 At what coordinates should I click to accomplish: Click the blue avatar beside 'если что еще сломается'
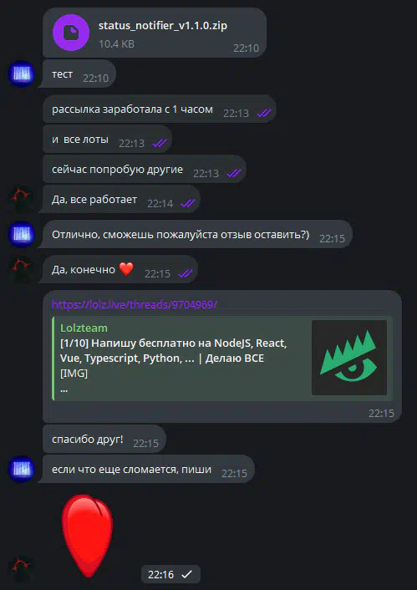coord(22,469)
